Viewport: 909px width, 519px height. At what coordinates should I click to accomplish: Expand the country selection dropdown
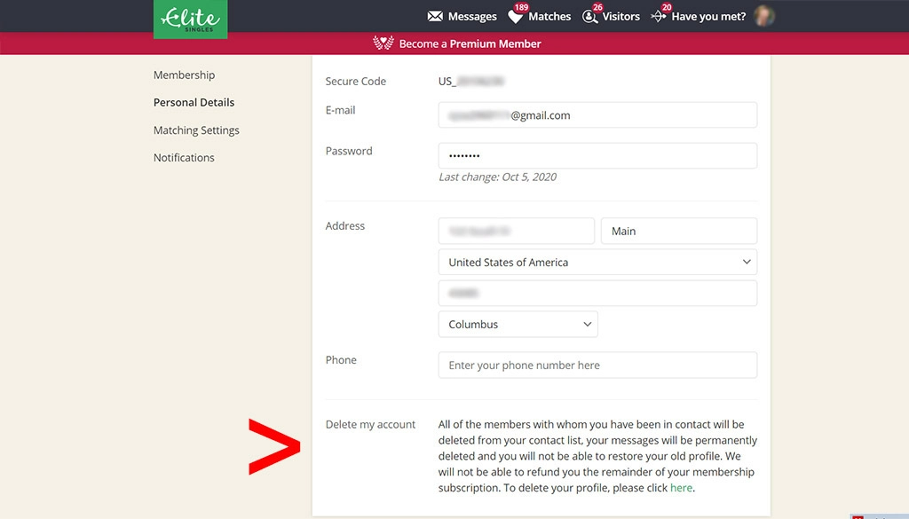(x=597, y=262)
